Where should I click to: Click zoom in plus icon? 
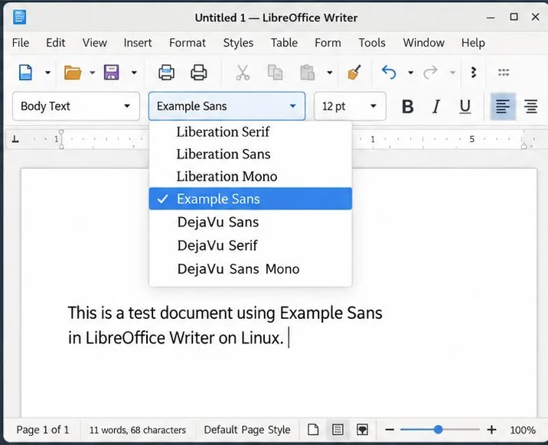tap(491, 430)
